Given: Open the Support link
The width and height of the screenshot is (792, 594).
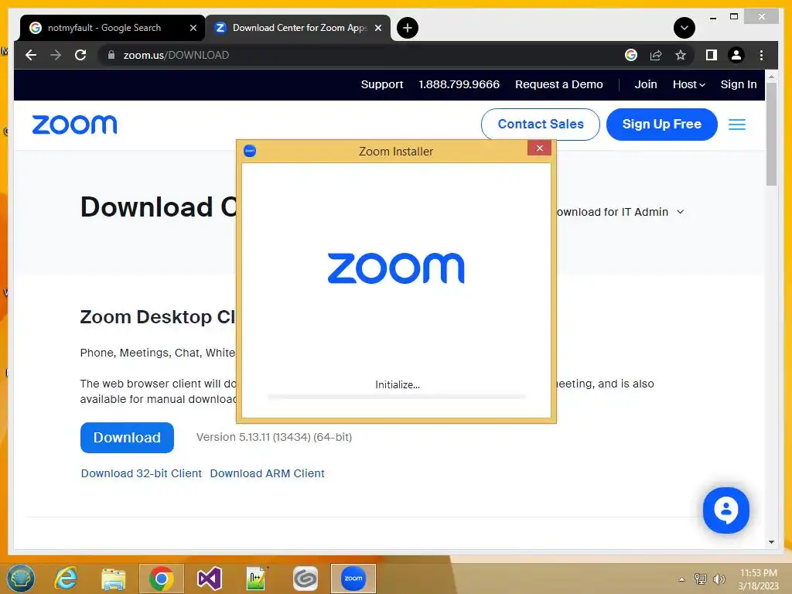Looking at the screenshot, I should click(382, 84).
